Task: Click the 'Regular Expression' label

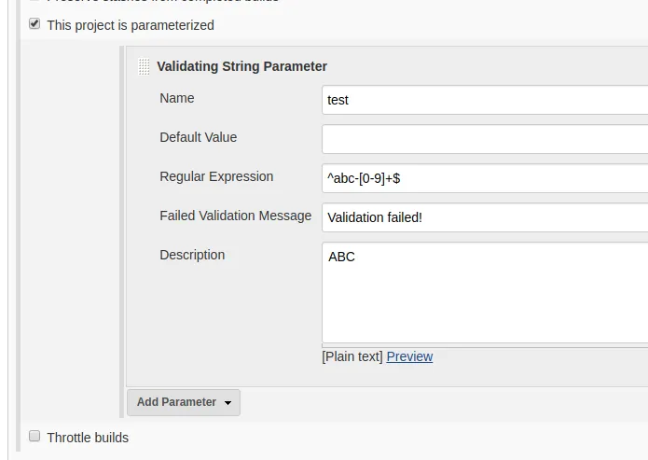Action: pos(216,176)
